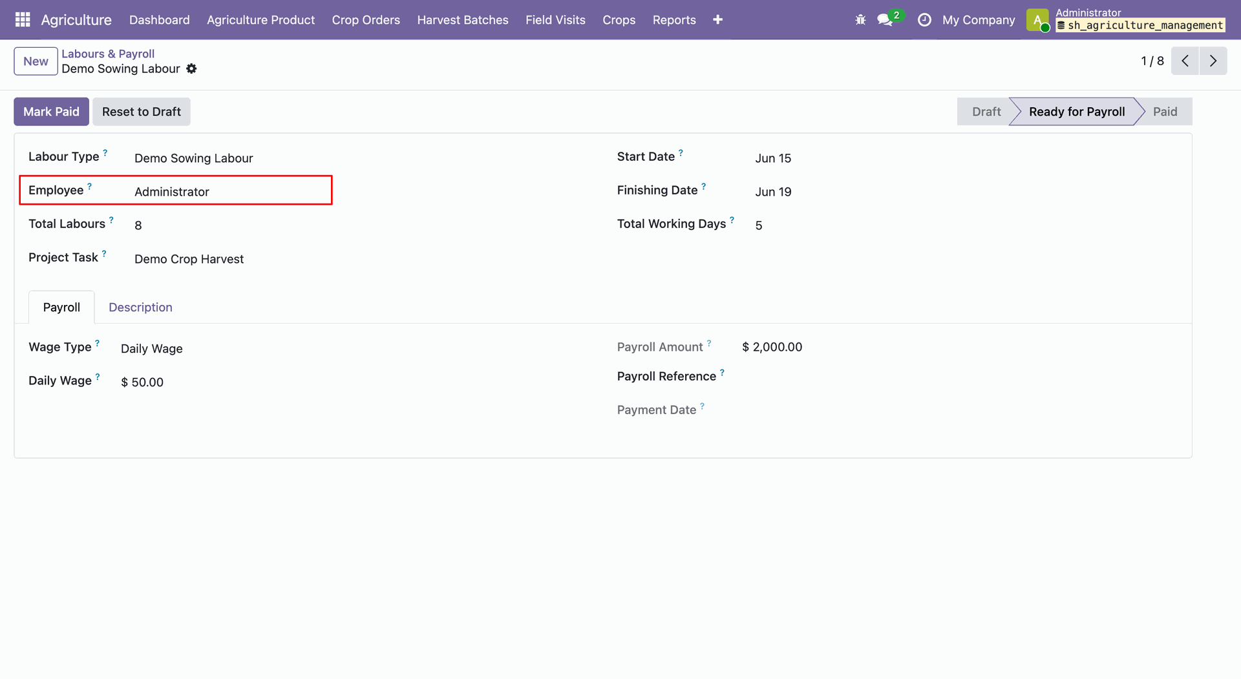Click help icon beside Start Date
The width and height of the screenshot is (1241, 679).
point(681,152)
